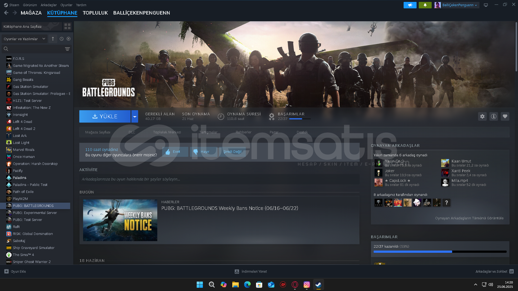Open CapsLock friend avatar
Viewport: 518px width, 291px height.
tap(378, 182)
